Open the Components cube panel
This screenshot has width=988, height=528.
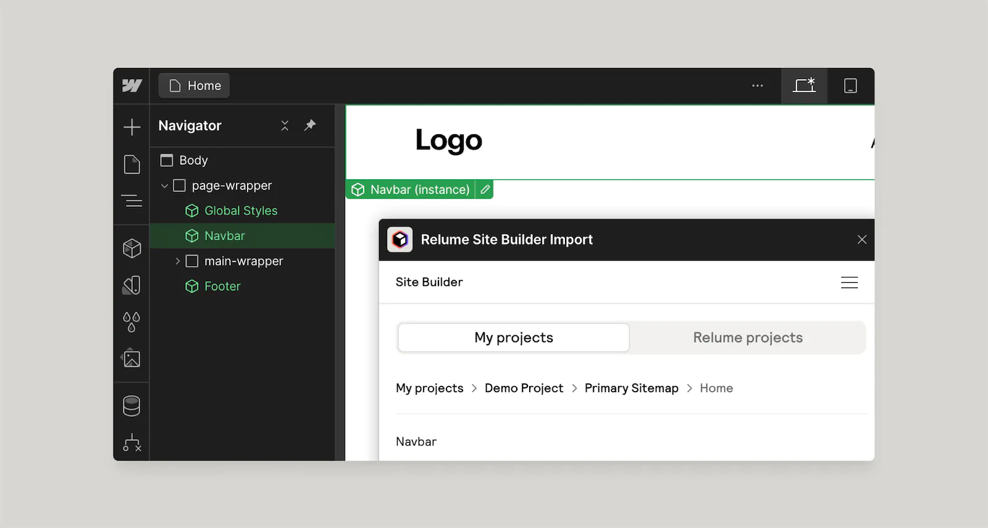[x=132, y=248]
